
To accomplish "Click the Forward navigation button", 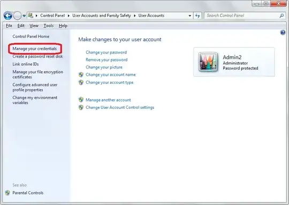I will (17, 15).
